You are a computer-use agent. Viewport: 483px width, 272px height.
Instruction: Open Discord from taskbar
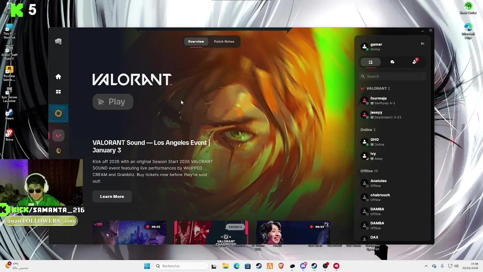coord(303,266)
